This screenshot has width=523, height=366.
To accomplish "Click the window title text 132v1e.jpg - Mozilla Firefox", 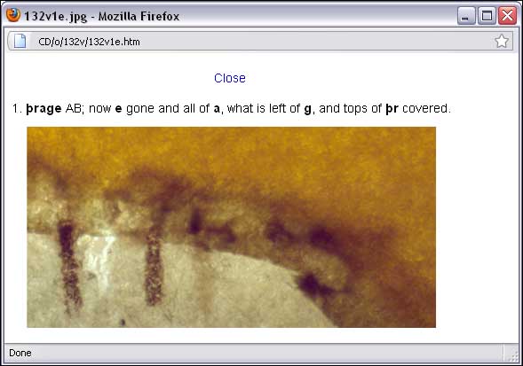I will pos(102,16).
